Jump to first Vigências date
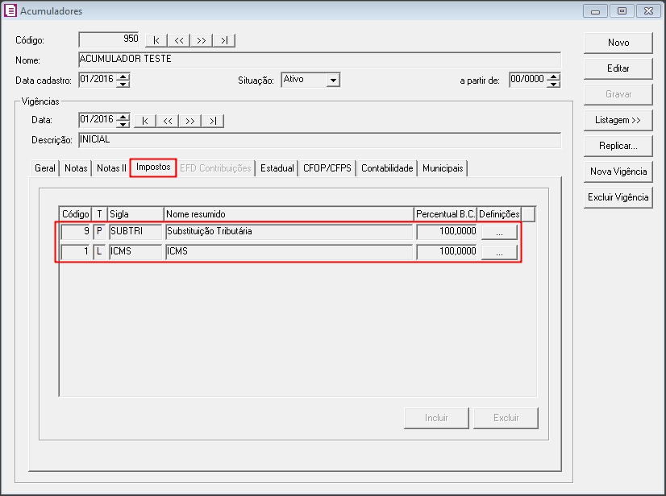 (x=145, y=121)
